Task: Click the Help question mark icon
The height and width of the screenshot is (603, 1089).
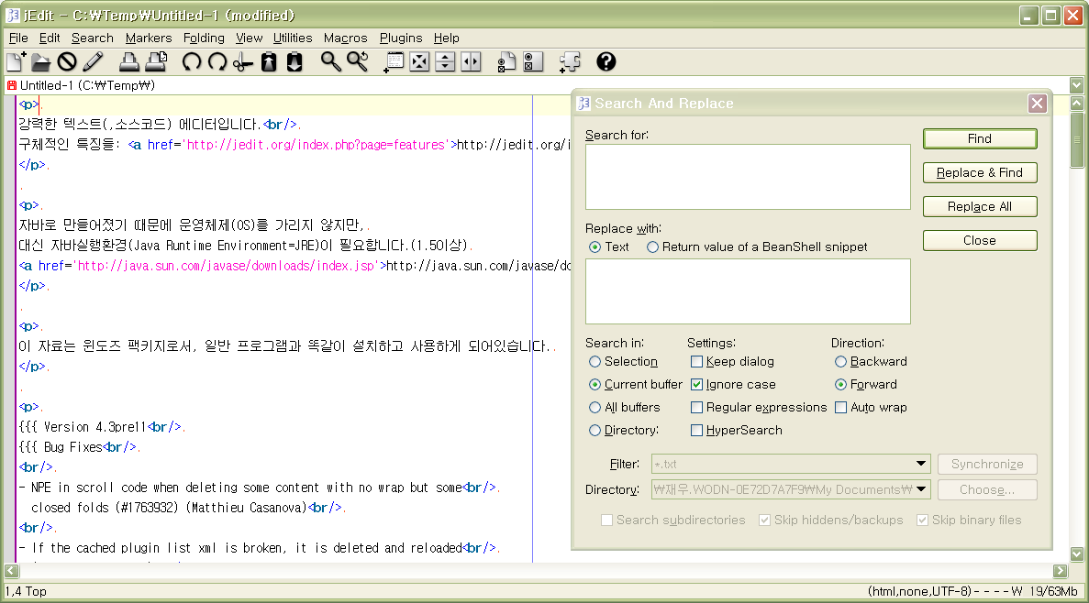Action: pos(606,61)
